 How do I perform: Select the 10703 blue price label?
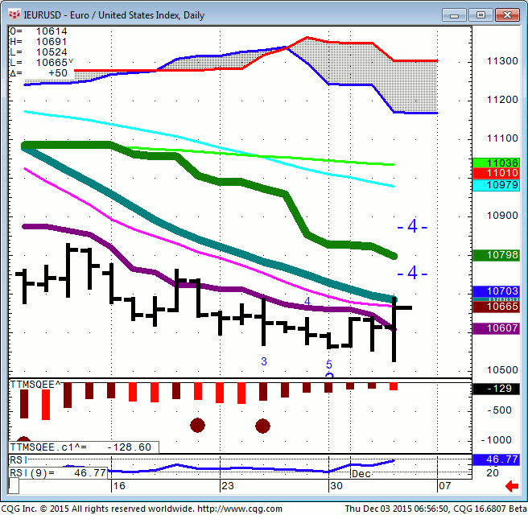click(496, 291)
